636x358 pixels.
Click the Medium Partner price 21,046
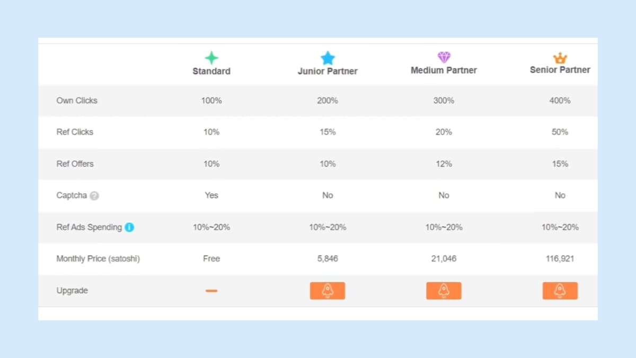coord(444,259)
